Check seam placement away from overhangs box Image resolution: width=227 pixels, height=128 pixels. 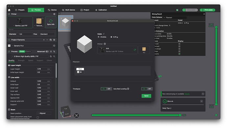click(x=38, y=117)
